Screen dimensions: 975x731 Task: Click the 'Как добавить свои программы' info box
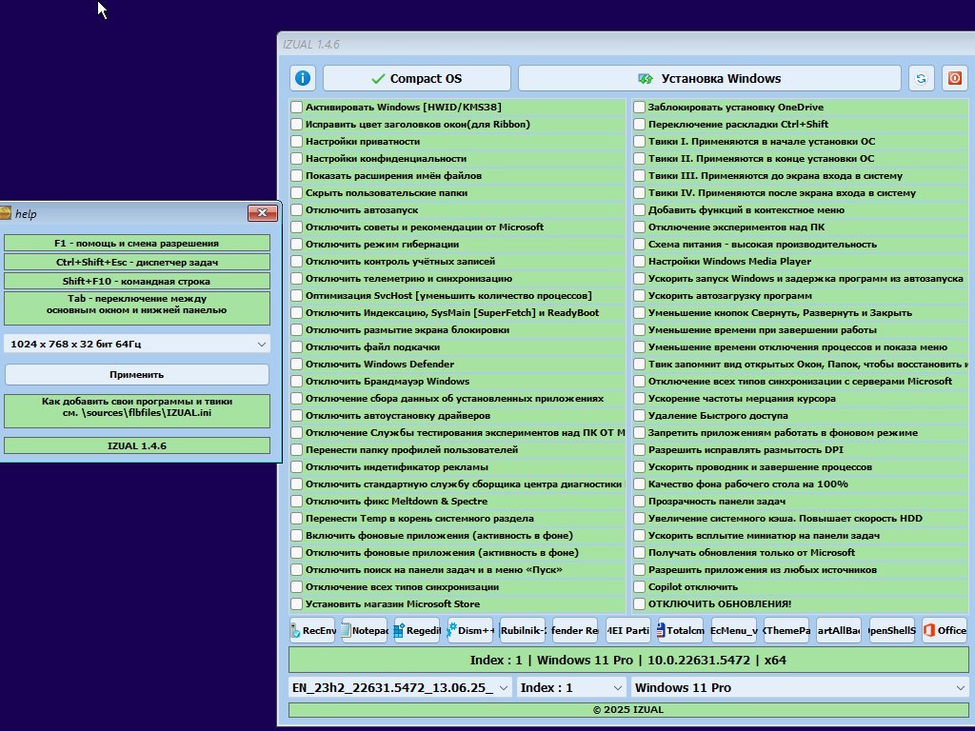point(137,410)
